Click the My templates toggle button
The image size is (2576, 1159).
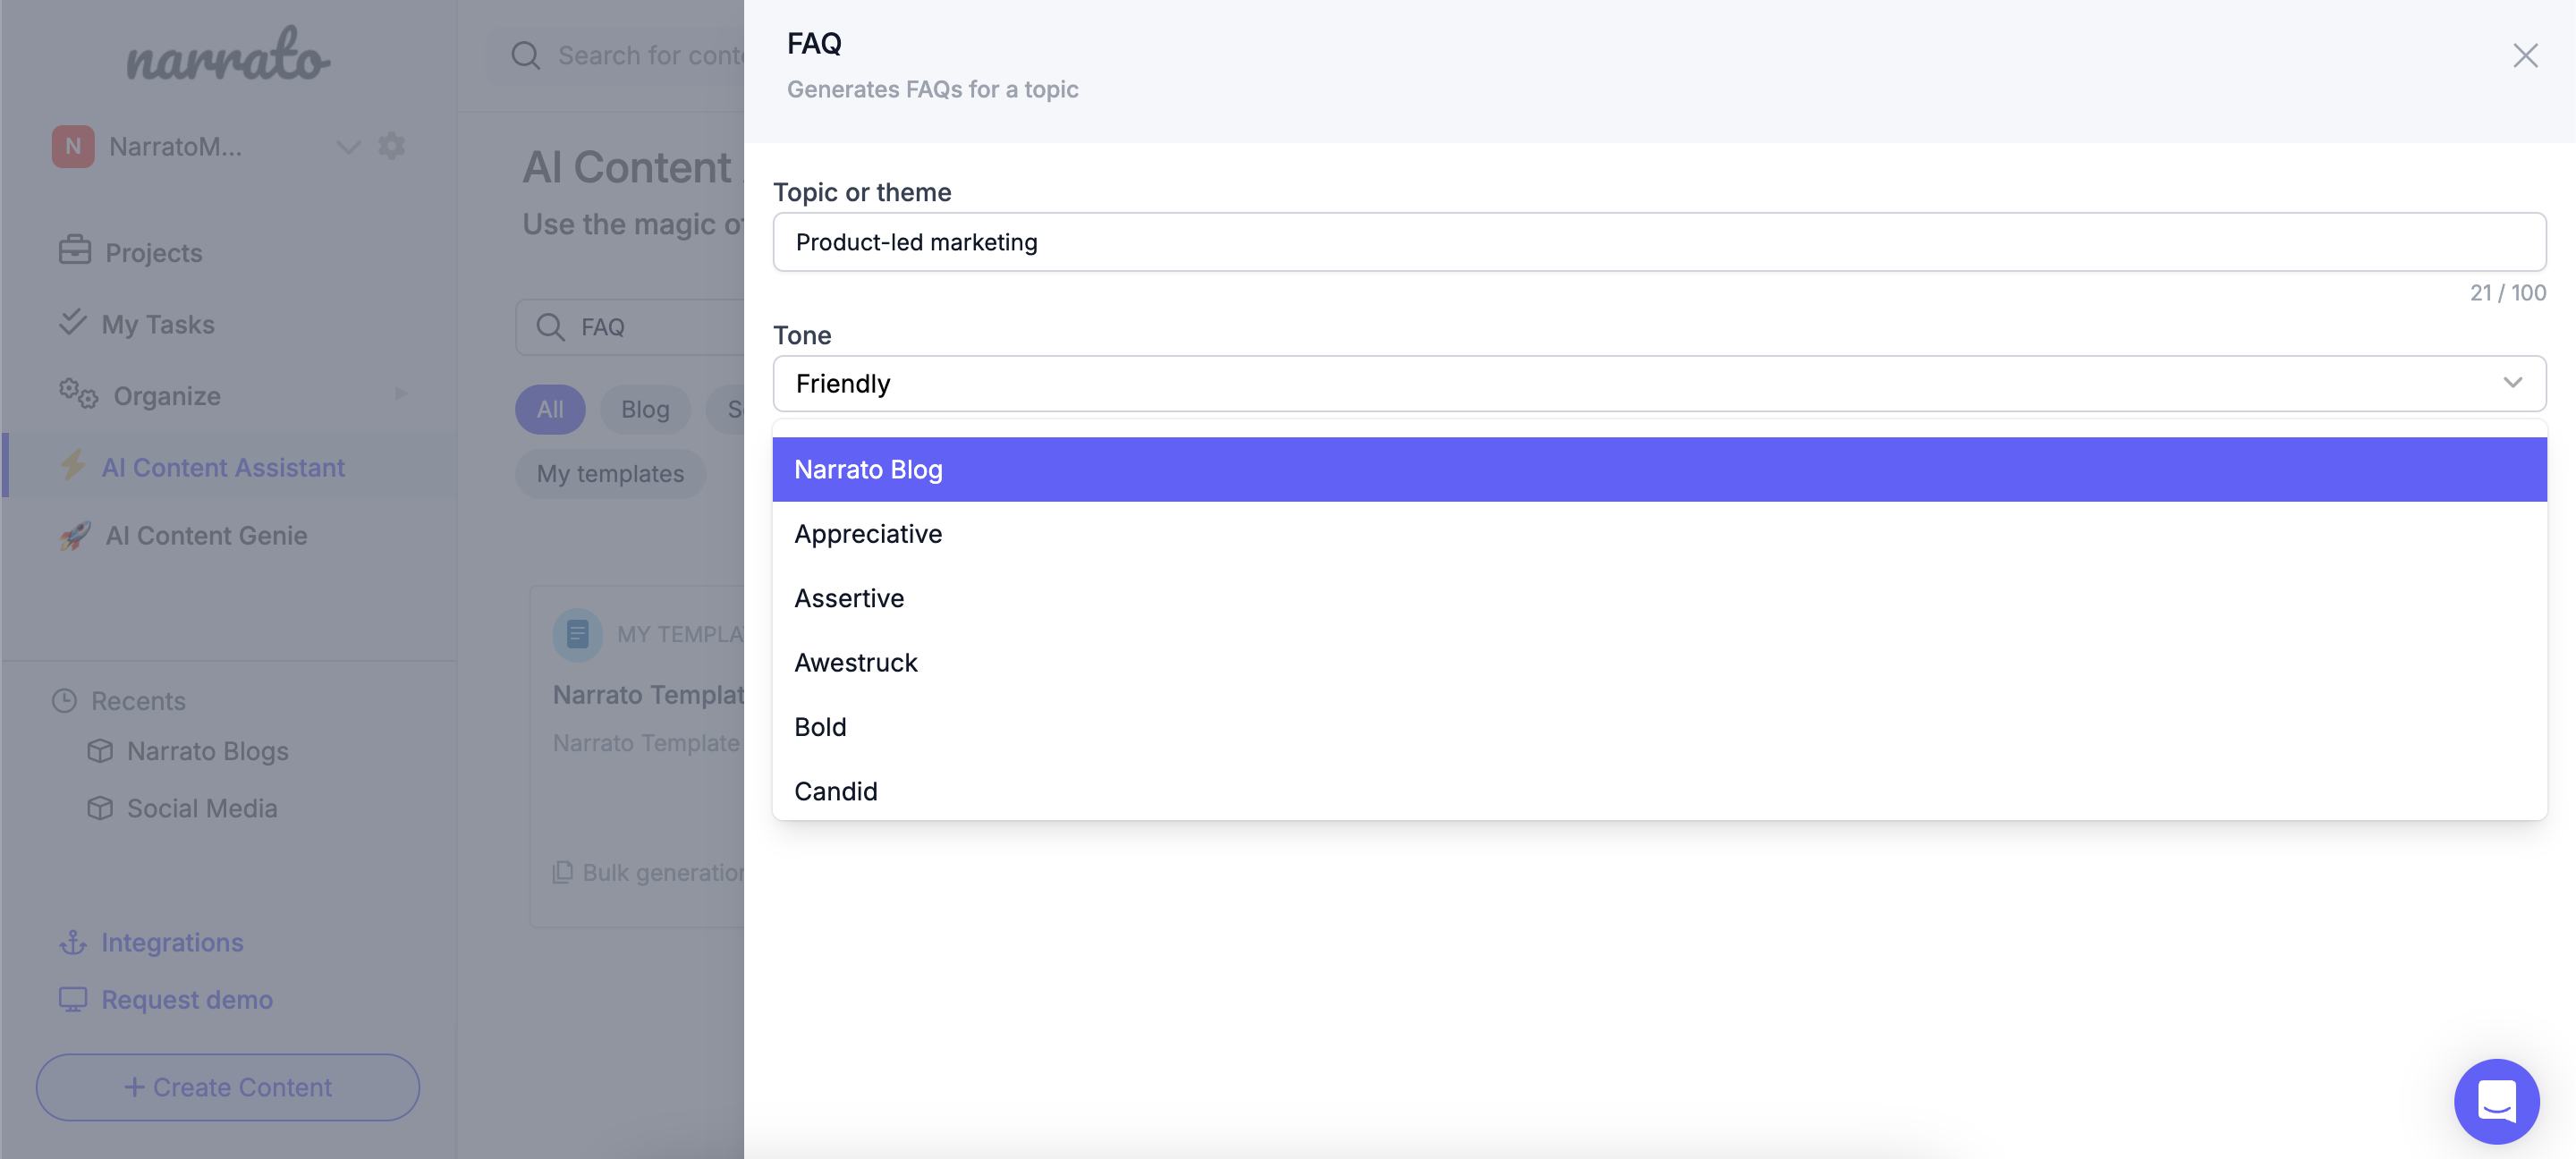coord(609,473)
